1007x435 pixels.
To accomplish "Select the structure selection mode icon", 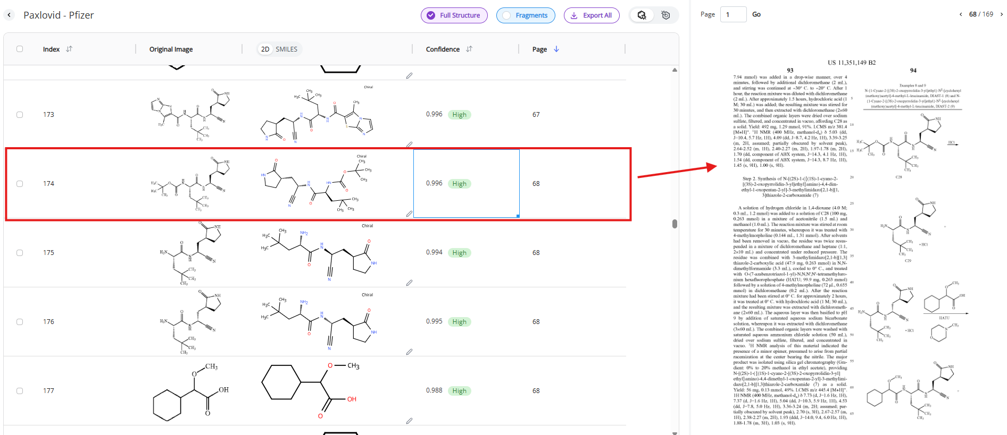I will (642, 15).
